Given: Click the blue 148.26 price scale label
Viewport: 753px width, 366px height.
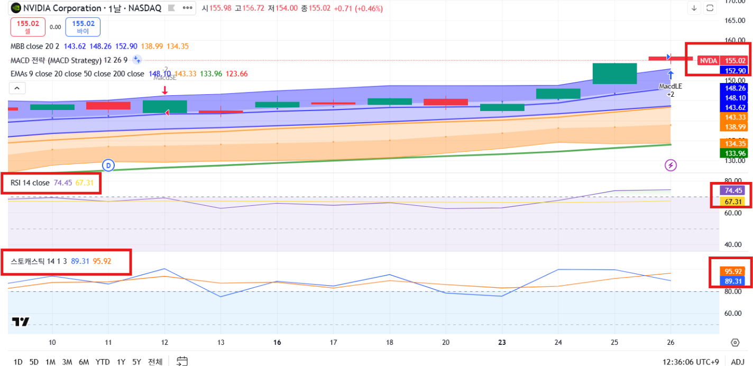Looking at the screenshot, I should (734, 88).
